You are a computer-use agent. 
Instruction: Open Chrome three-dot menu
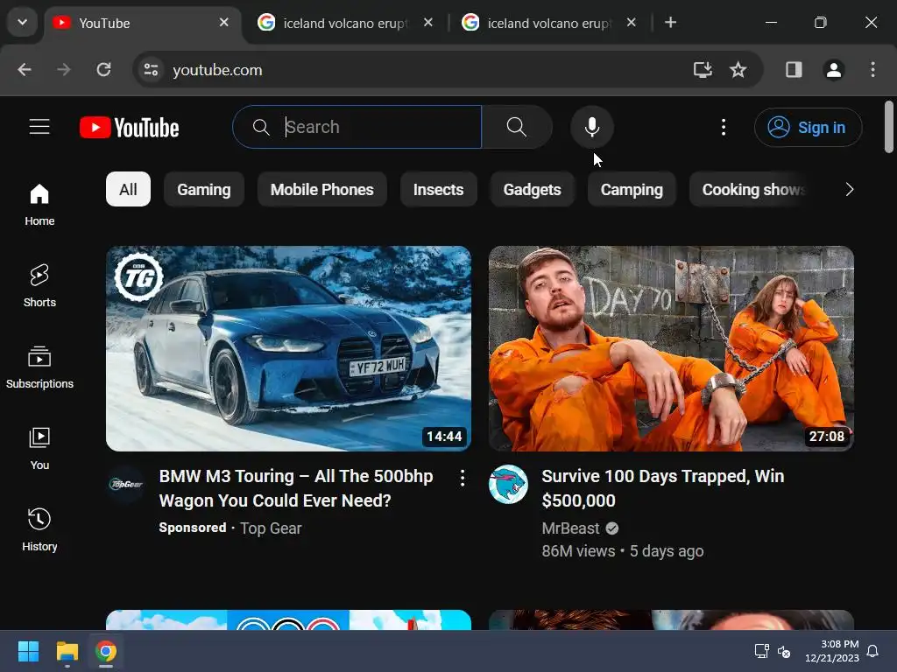(x=872, y=70)
